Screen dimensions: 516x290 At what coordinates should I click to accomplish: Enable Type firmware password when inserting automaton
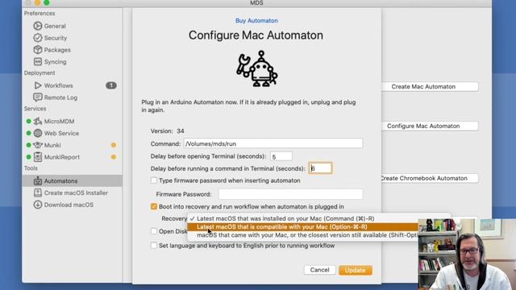tap(154, 180)
